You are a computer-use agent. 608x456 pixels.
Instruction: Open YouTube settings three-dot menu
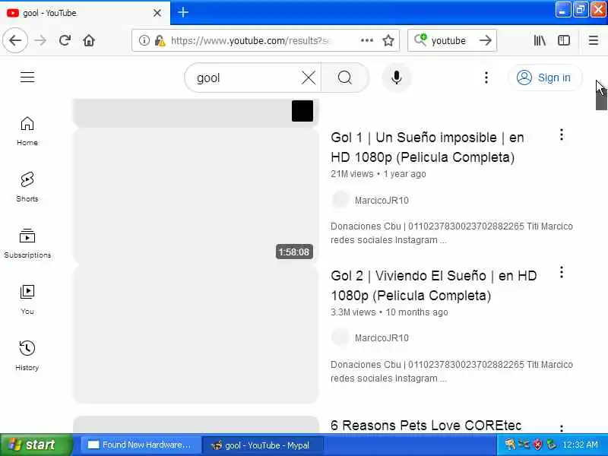(x=486, y=78)
